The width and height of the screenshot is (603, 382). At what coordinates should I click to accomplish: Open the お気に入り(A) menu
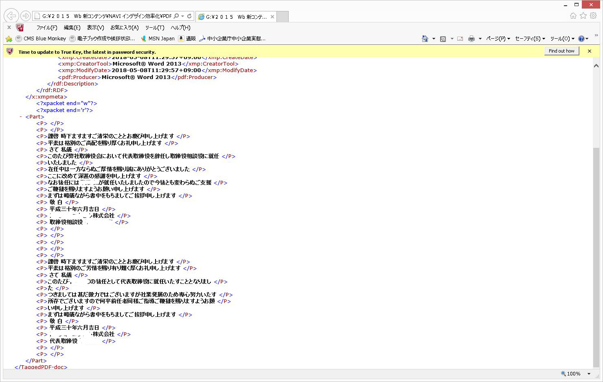pyautogui.click(x=124, y=28)
